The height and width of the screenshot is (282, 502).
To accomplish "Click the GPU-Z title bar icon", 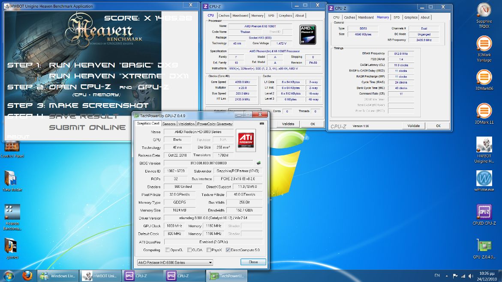I will click(137, 116).
